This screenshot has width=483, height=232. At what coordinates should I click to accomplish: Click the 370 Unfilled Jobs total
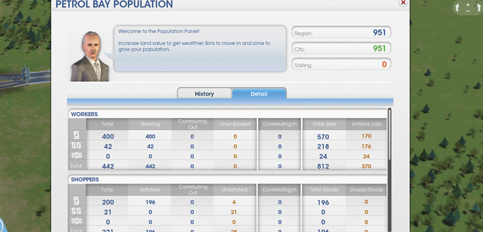(x=366, y=166)
